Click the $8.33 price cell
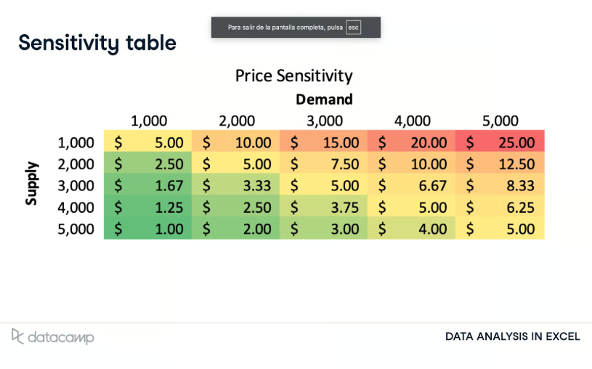Screen dimensions: 592x369 pos(500,186)
